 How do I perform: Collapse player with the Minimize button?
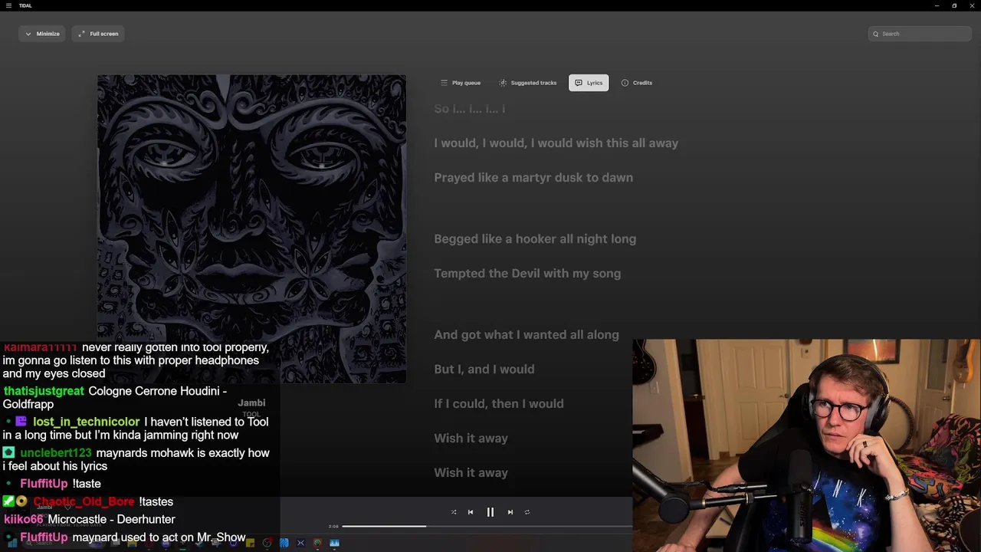point(42,34)
